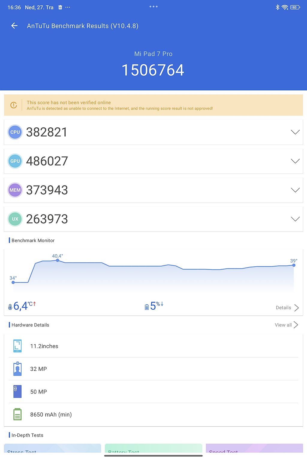The height and width of the screenshot is (459, 307).
Task: Tap the trash notification icon in status bar
Action: [x=60, y=7]
